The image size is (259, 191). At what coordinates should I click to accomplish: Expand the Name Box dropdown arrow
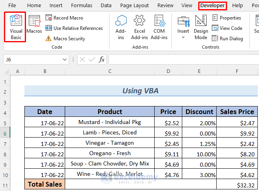[x=65, y=59]
